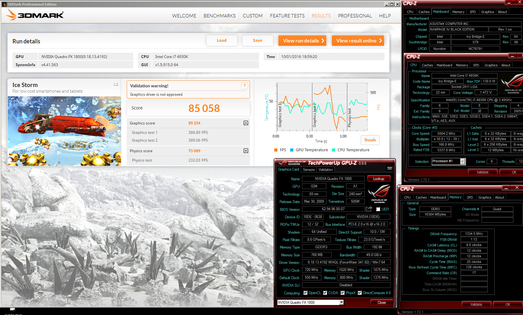Open the PROFESSIONAL section
The height and width of the screenshot is (315, 523).
coord(355,16)
